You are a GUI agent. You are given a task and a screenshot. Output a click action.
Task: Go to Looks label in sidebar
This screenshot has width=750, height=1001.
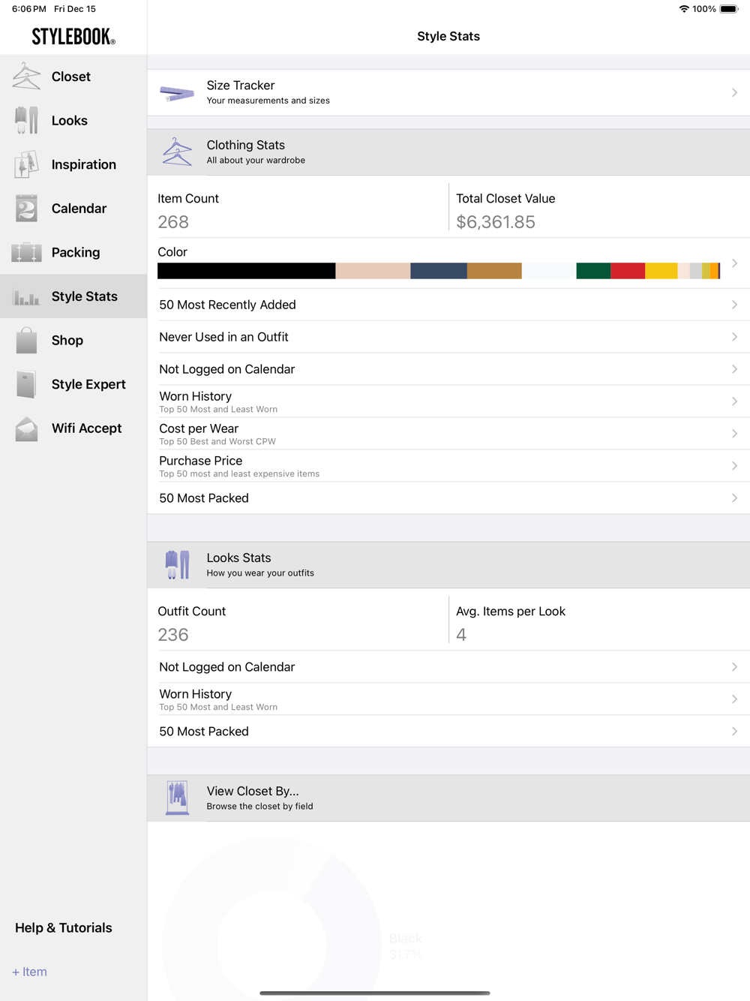click(x=70, y=120)
